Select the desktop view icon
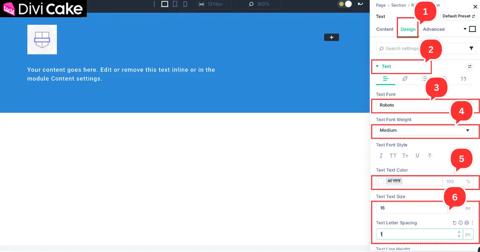Screen dimensions: 480x252 coord(164,4)
